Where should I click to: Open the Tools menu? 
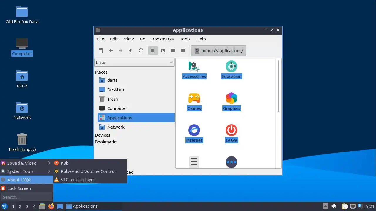185,39
